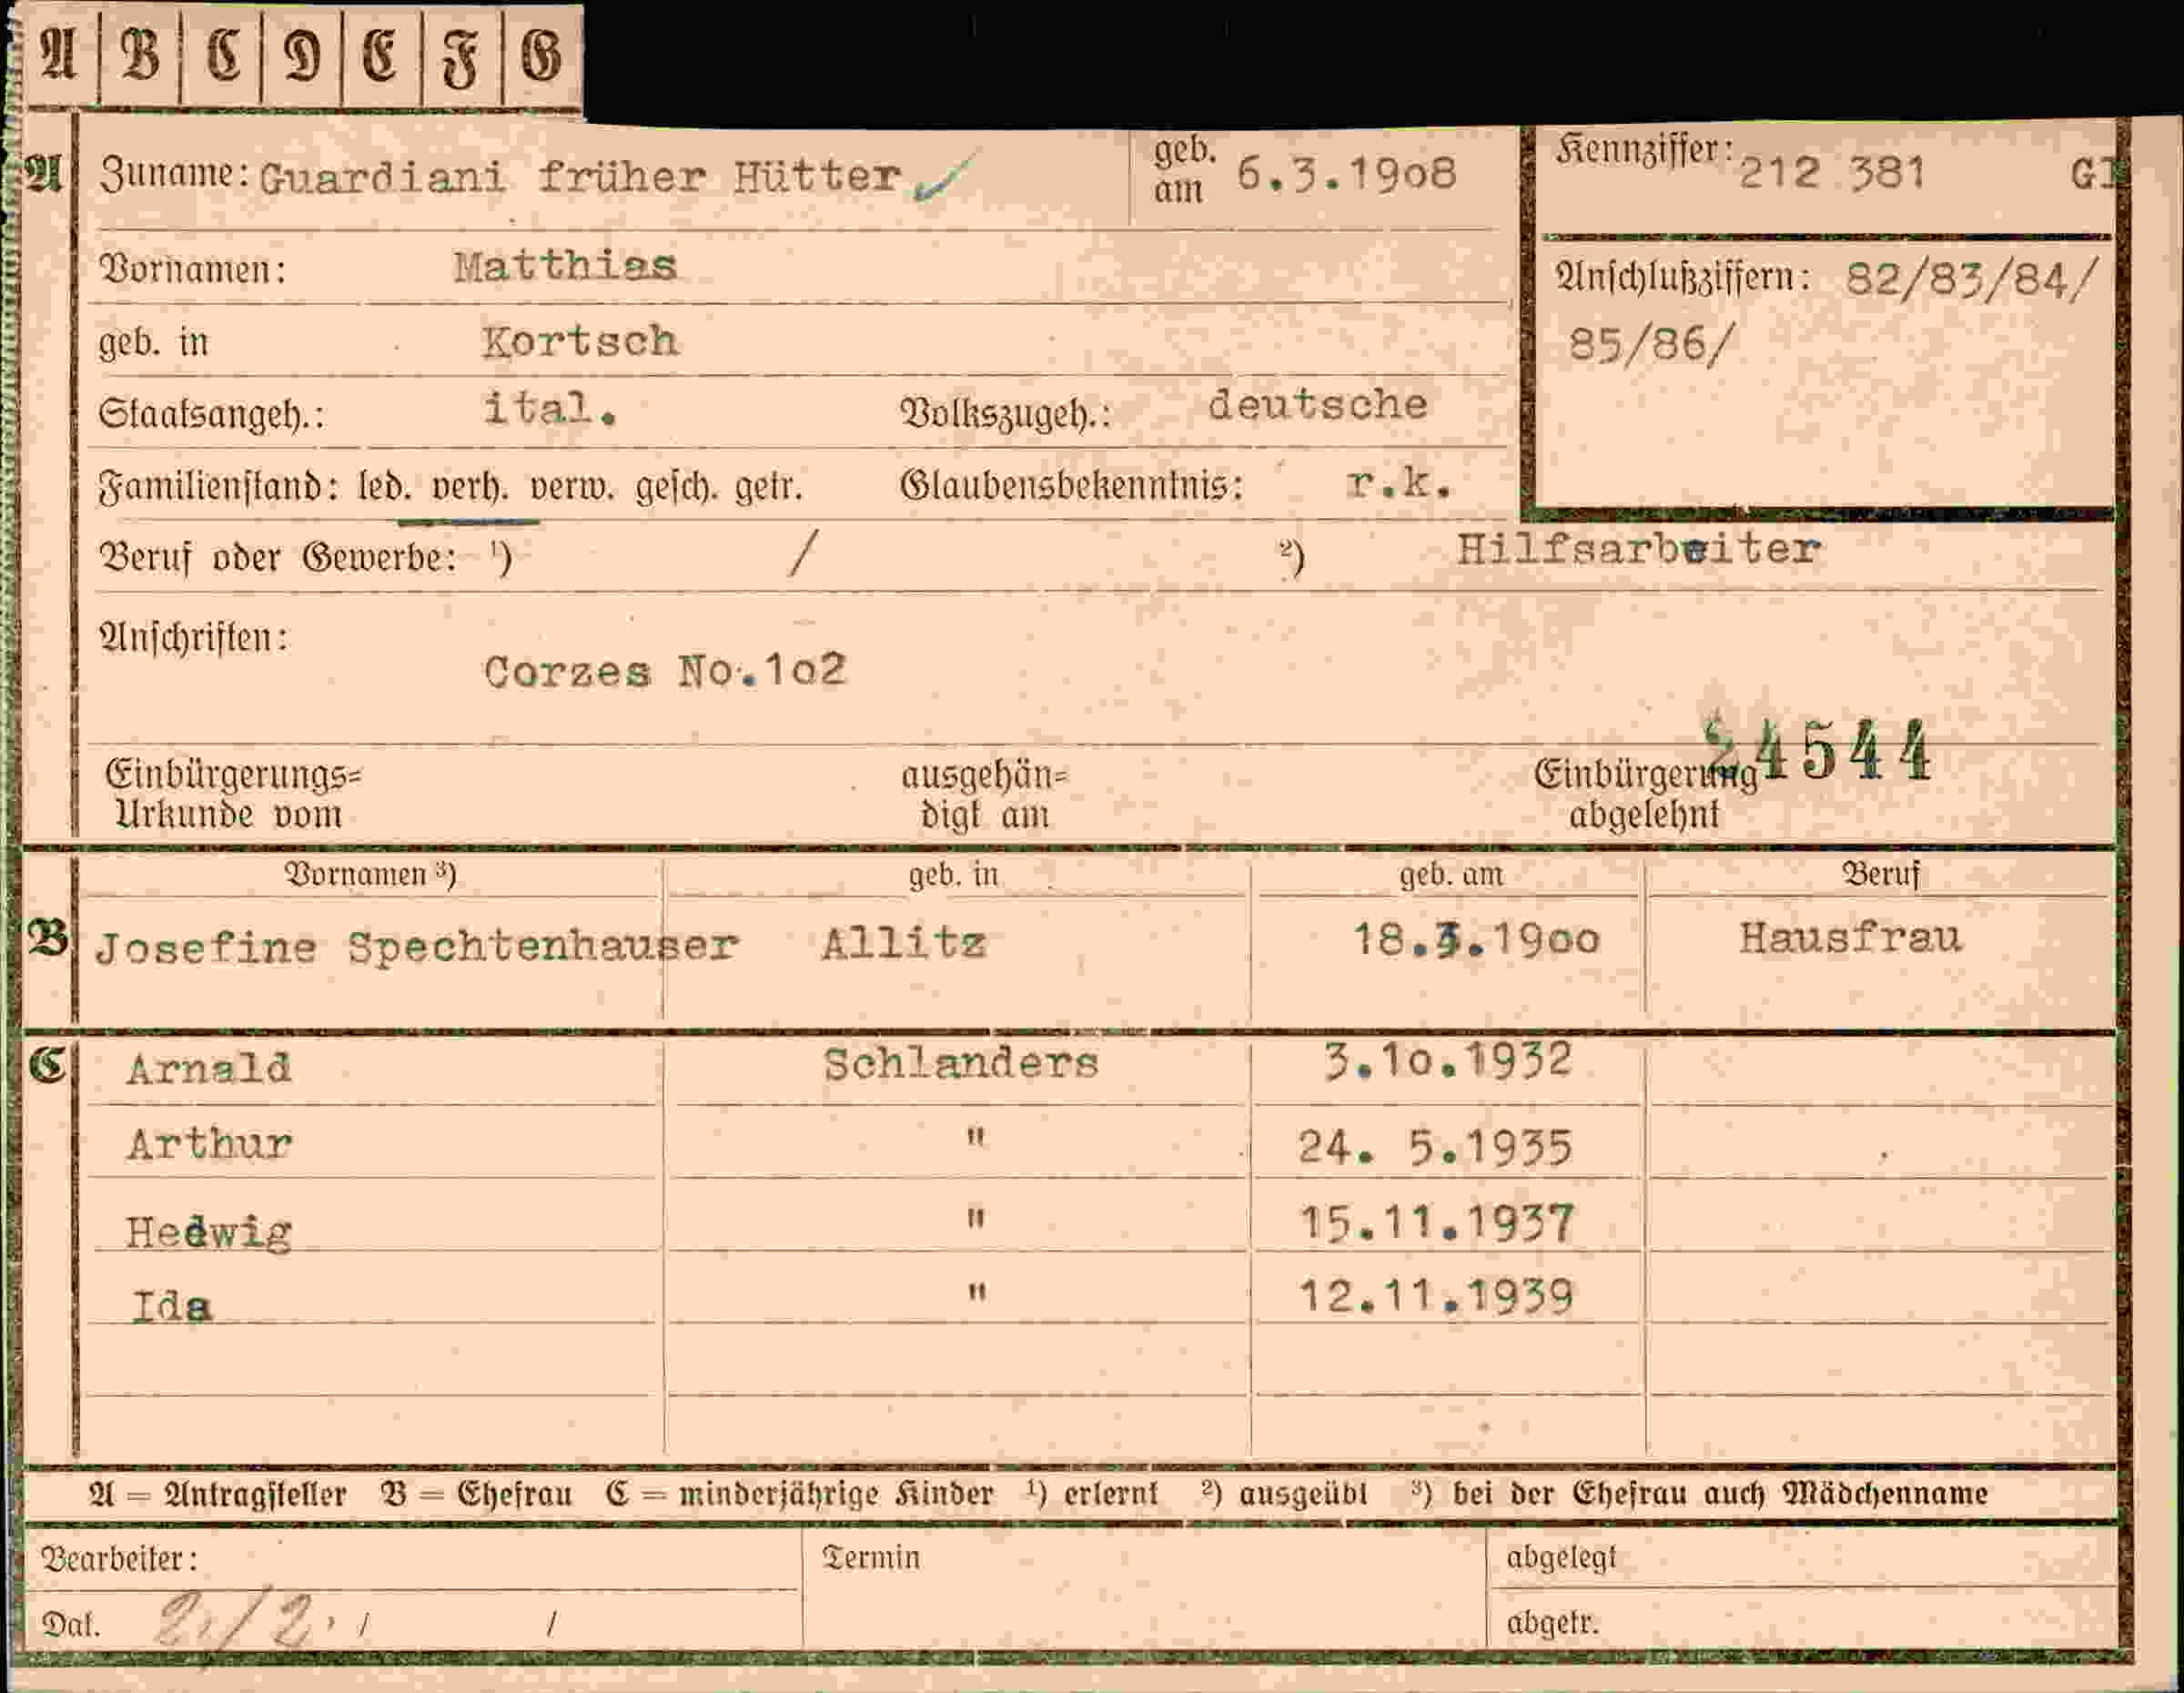
Task: Click the birth date "15.11.1937"
Action: pyautogui.click(x=1437, y=1223)
